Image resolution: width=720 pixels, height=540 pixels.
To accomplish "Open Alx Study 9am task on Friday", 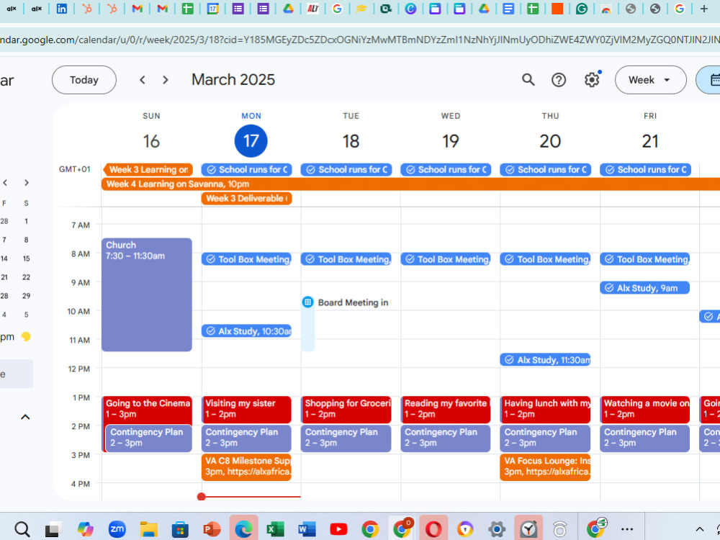I will pos(644,288).
